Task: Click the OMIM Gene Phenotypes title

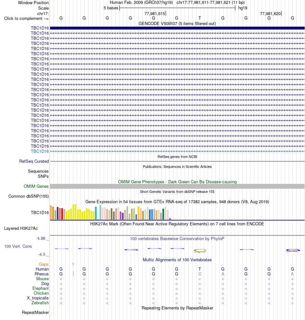Action: (x=177, y=182)
